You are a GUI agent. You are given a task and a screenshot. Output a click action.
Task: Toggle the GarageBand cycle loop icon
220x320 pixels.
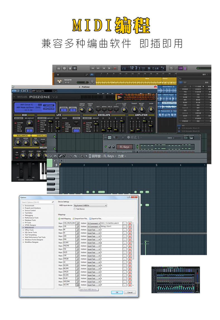tap(171, 68)
